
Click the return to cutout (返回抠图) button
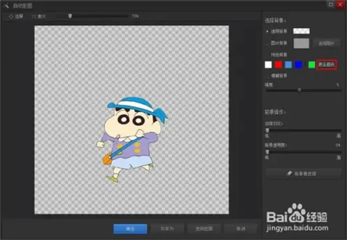(204, 229)
